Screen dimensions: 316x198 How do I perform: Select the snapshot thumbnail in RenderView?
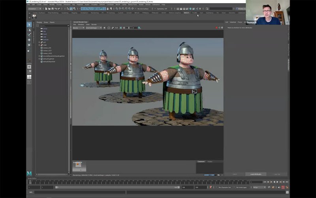(x=79, y=166)
